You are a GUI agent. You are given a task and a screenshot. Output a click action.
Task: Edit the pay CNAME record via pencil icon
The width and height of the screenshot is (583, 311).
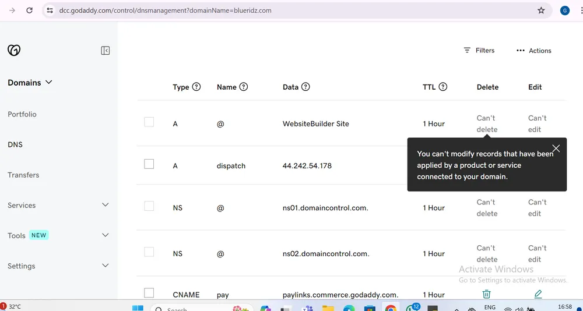pyautogui.click(x=538, y=294)
